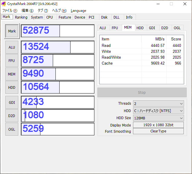This screenshot has width=192, height=174.
Task: Click the FPU score bar 8725
Action: click(x=58, y=60)
